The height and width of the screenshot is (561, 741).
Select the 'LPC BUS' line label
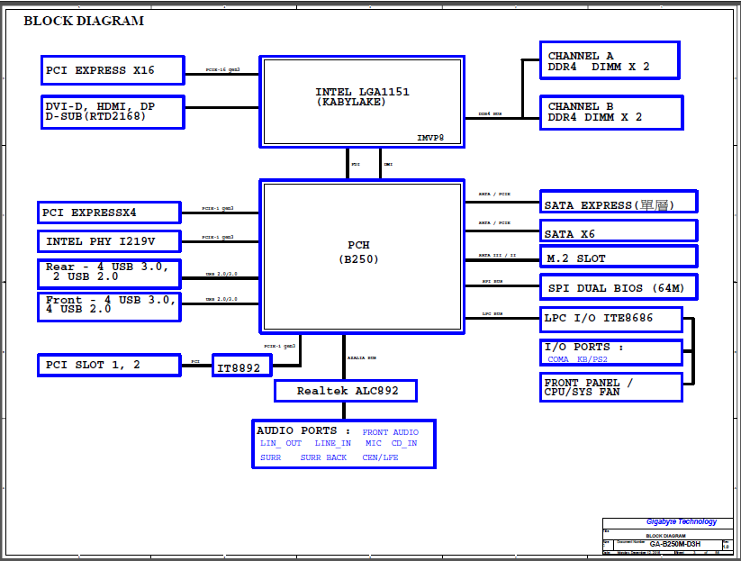[x=492, y=314]
